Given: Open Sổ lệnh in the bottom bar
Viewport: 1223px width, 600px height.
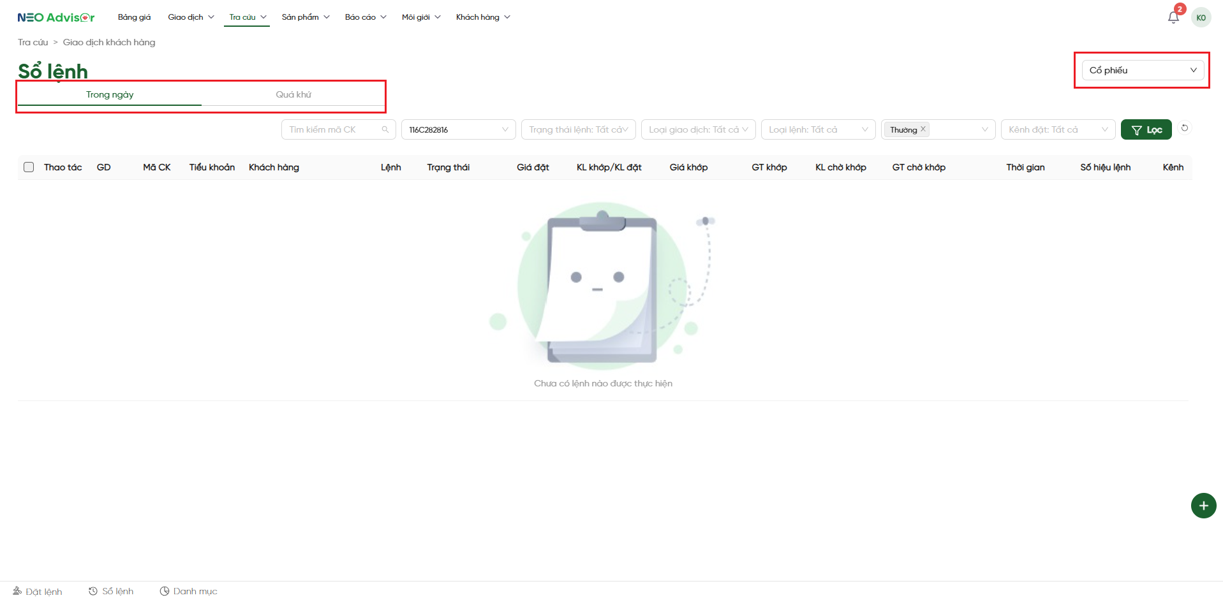Looking at the screenshot, I should pos(111,591).
